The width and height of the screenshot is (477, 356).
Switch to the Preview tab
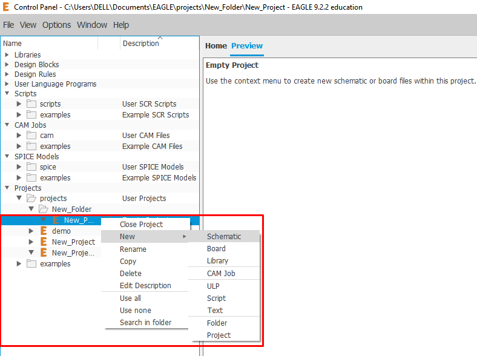(x=247, y=46)
